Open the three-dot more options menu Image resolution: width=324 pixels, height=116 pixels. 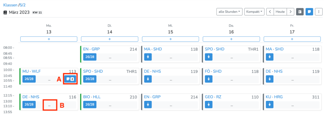click(x=318, y=12)
